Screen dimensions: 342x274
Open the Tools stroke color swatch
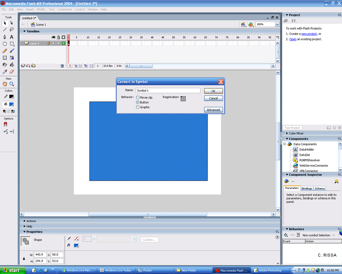click(x=11, y=96)
